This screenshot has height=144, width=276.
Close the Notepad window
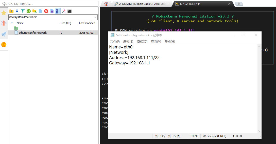(x=256, y=35)
